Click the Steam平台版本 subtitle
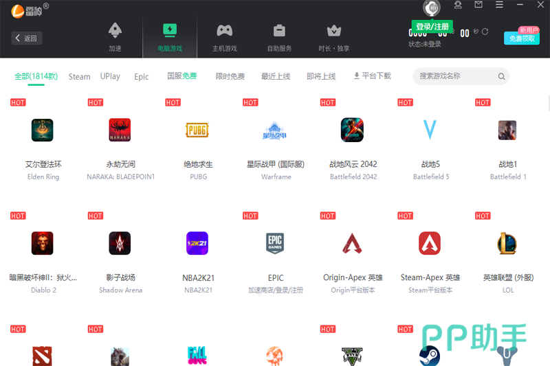The height and width of the screenshot is (366, 550). (430, 290)
